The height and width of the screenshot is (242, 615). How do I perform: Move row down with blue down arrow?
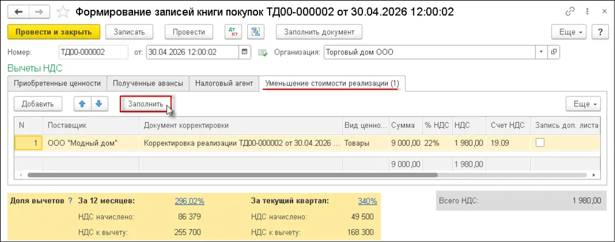[x=99, y=104]
